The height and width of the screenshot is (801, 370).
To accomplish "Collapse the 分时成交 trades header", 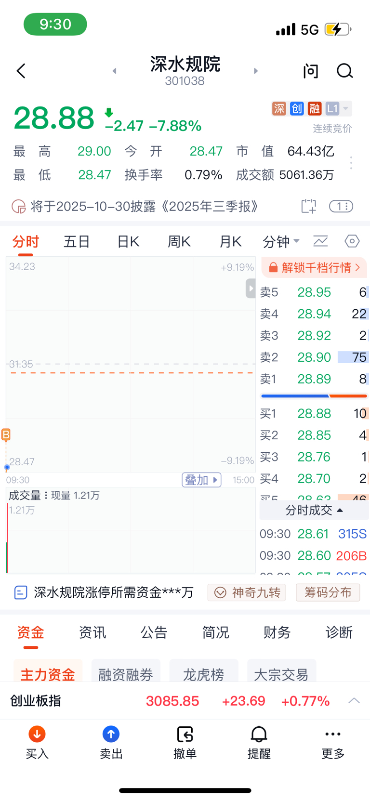I will coord(314,510).
